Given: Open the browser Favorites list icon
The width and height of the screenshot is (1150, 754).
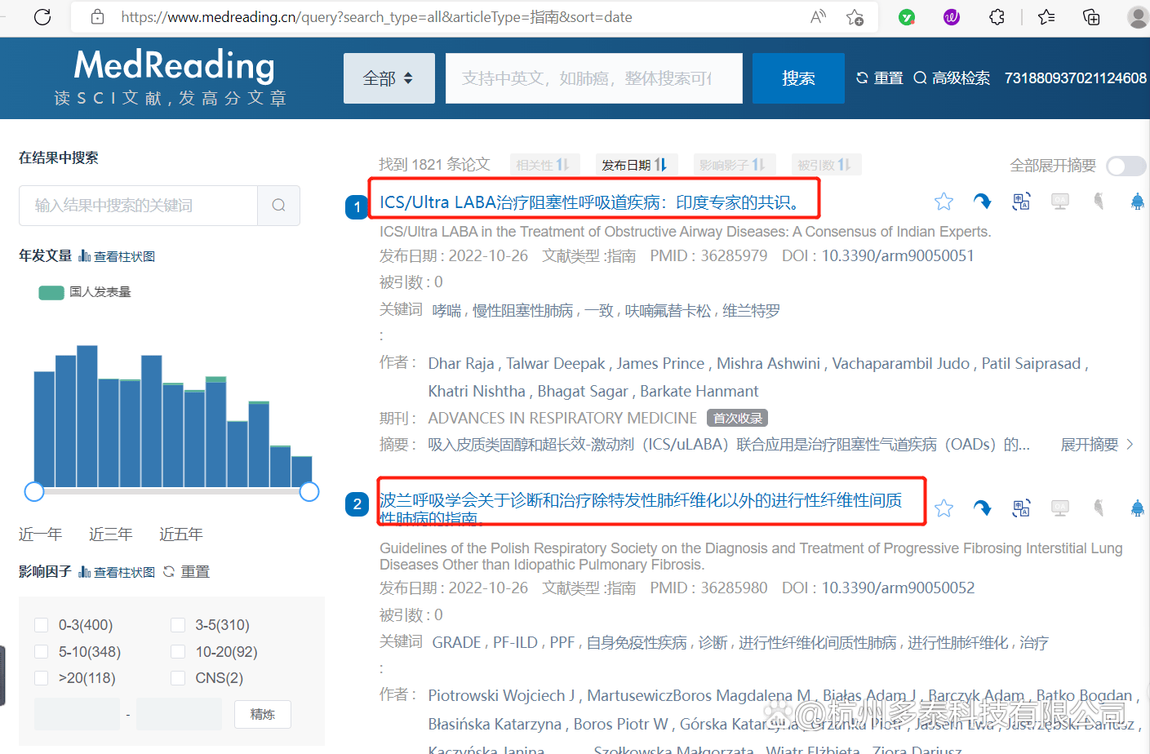Looking at the screenshot, I should [1046, 16].
